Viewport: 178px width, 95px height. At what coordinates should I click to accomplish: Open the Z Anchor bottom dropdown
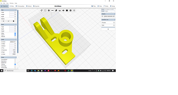point(13,42)
